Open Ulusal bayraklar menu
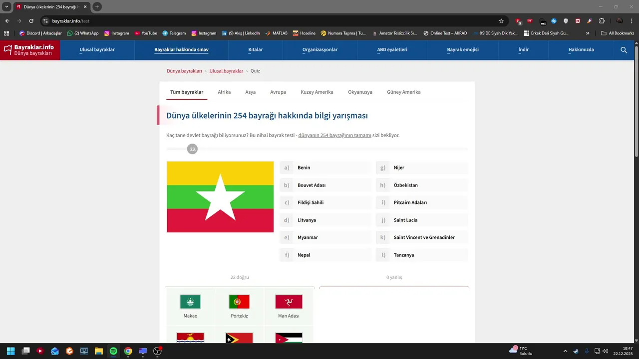Viewport: 639px width, 359px height. pos(97,50)
